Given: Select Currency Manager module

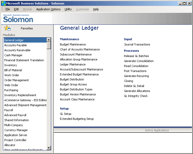Looking at the screenshot, I should click(x=25, y=130).
